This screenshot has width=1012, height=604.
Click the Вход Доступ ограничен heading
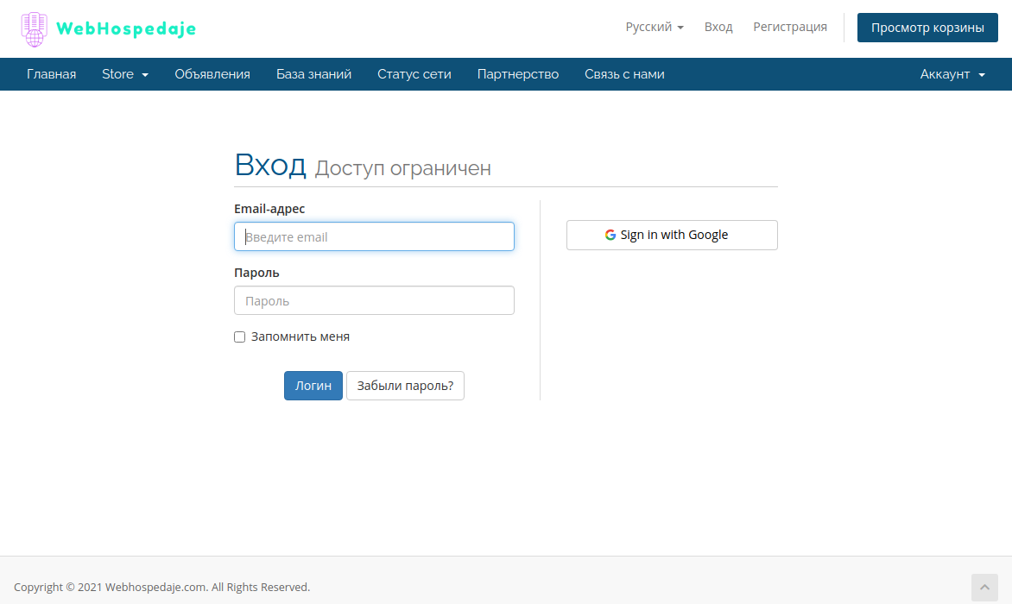coord(363,165)
